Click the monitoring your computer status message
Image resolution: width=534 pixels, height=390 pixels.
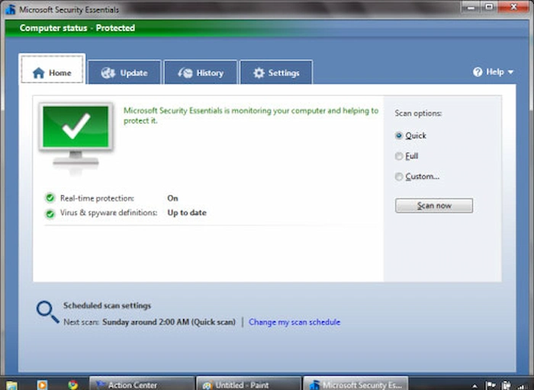(x=251, y=116)
